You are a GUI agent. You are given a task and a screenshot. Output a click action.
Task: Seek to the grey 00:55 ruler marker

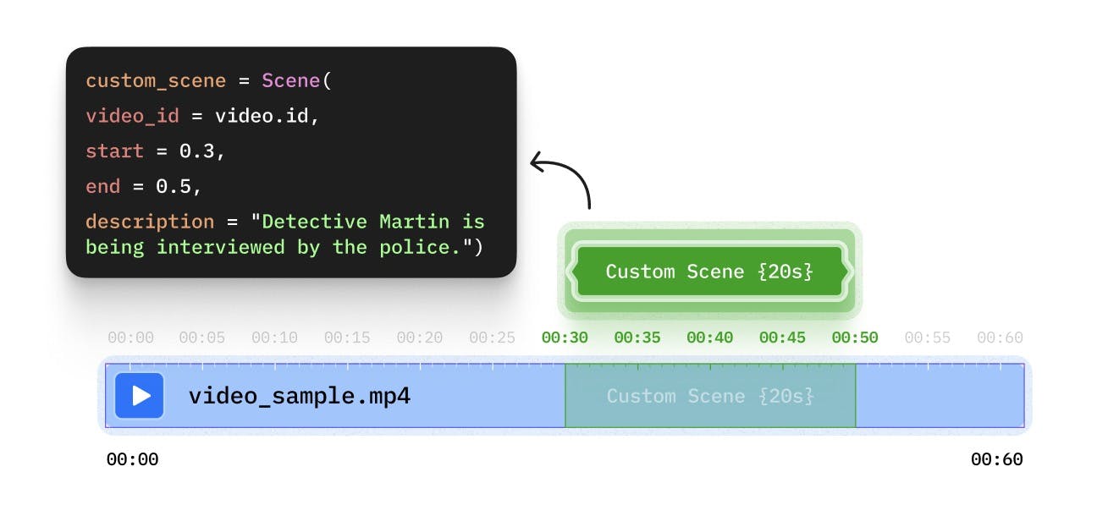[928, 338]
